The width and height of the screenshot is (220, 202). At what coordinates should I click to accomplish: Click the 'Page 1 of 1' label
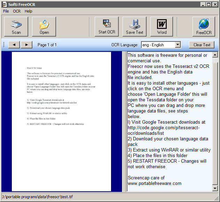[x=47, y=45]
